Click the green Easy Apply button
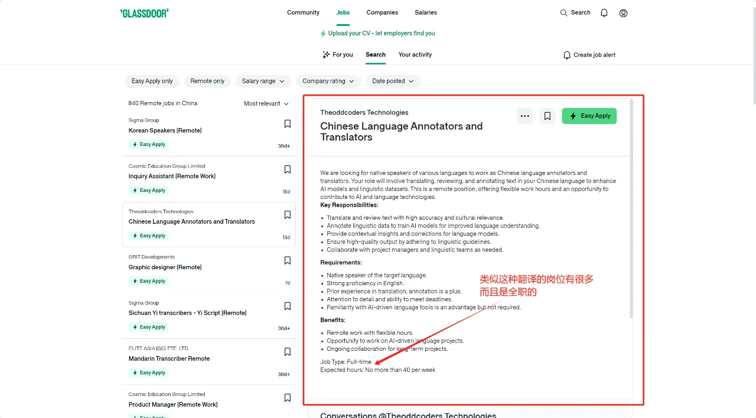 589,116
